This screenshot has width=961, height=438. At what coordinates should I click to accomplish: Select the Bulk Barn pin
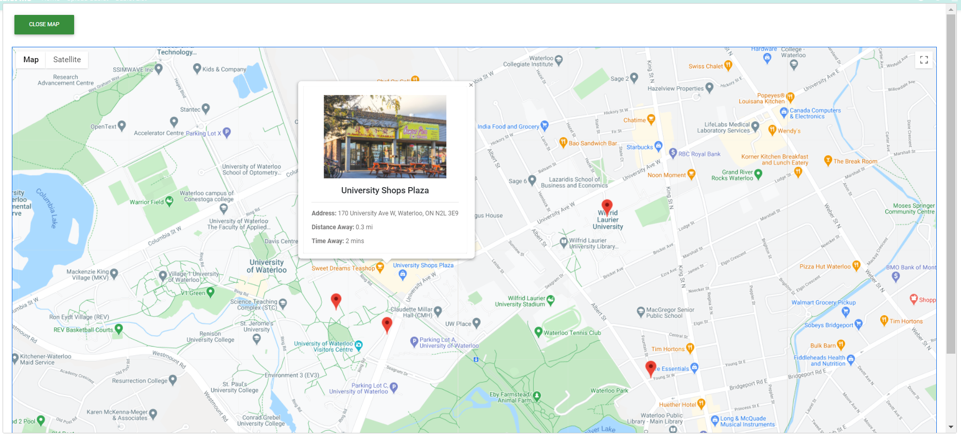[x=841, y=344]
